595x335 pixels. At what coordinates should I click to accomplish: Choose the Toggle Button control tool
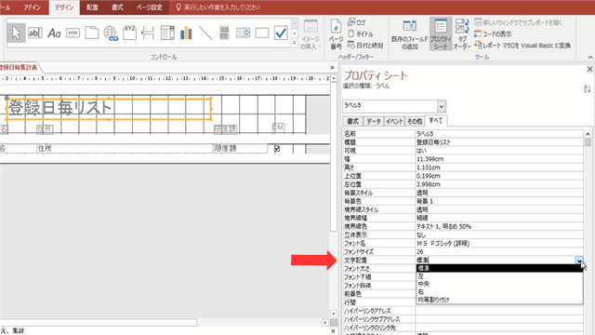224,33
